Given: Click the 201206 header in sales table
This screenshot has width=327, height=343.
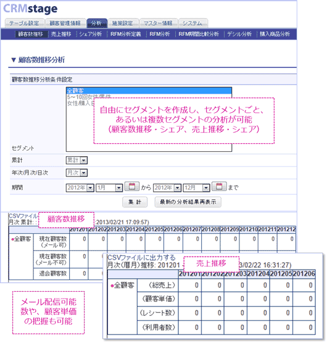Looking at the screenshot, I should (x=304, y=274).
